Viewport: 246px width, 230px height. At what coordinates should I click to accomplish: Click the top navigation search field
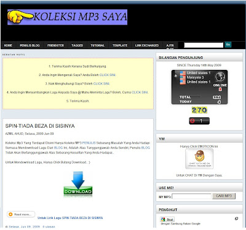tap(204, 45)
